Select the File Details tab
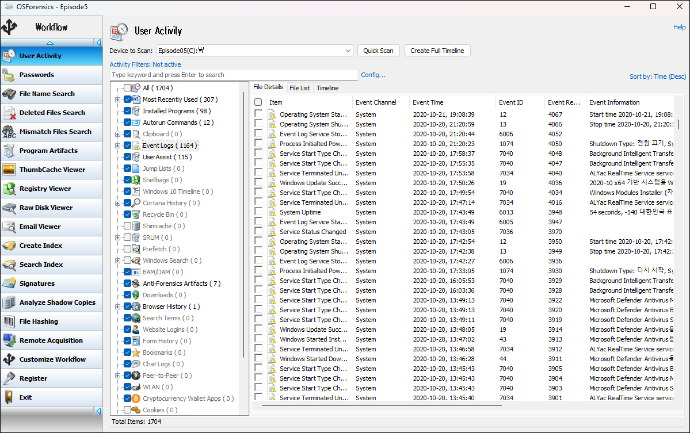Viewport: 690px width, 433px height. (268, 87)
